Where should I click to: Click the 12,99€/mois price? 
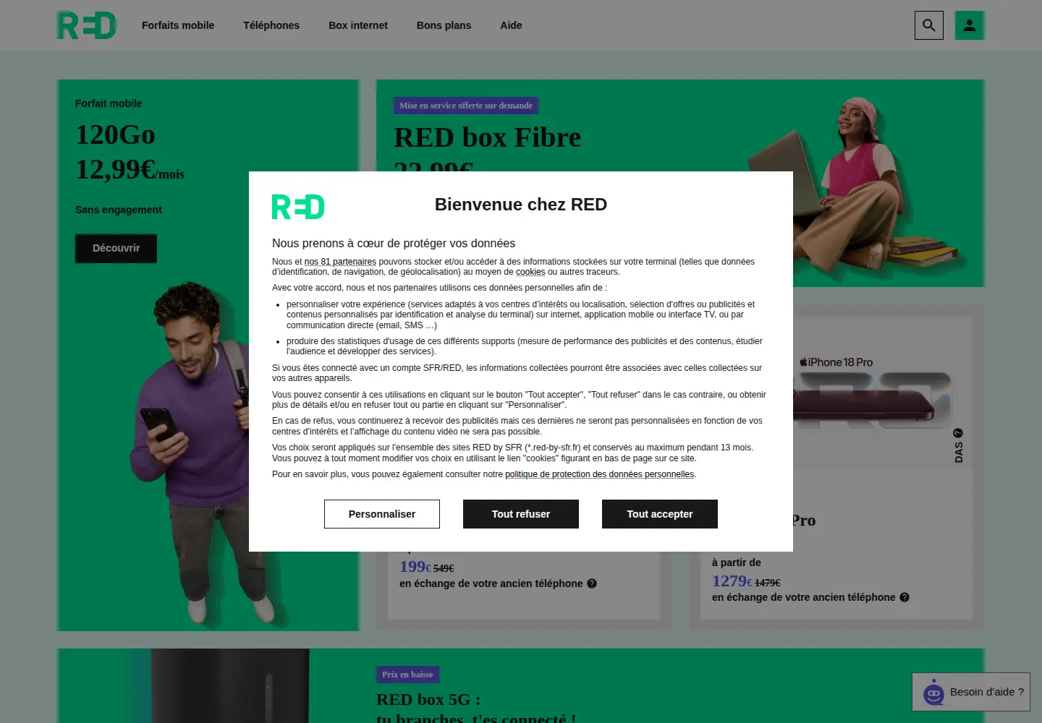coord(130,170)
